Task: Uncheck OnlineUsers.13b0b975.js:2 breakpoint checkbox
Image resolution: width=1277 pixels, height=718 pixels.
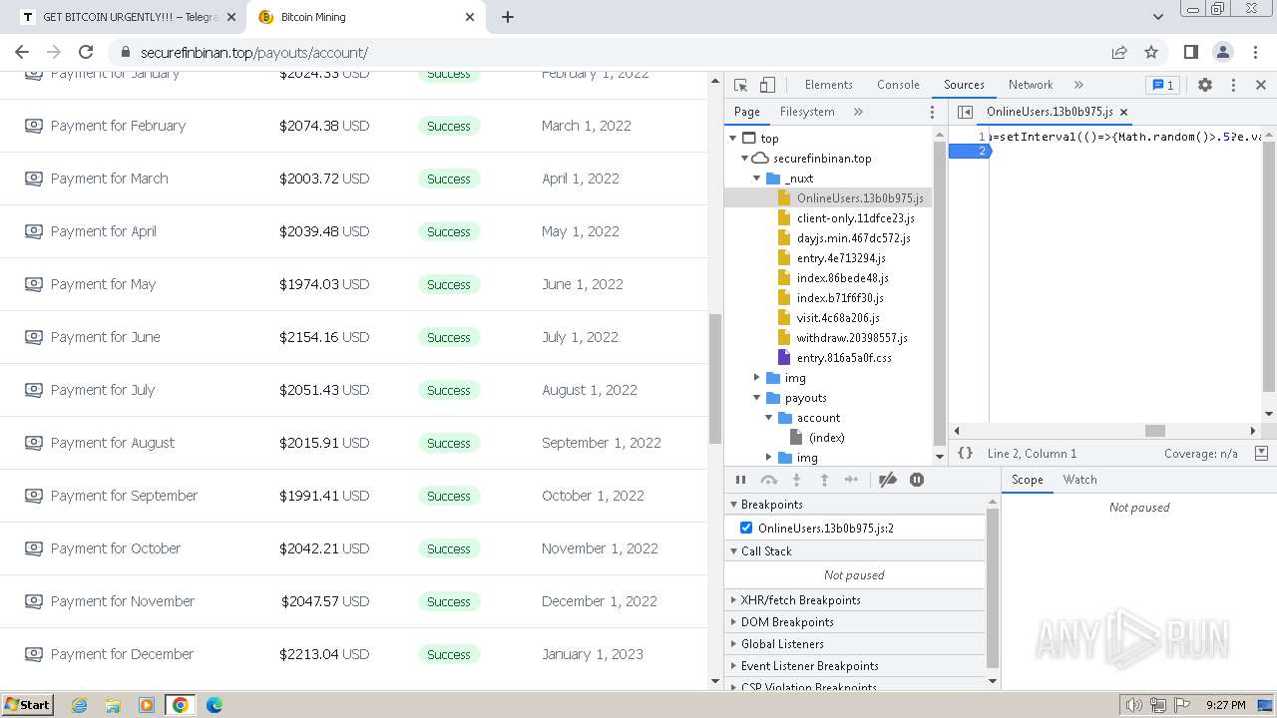Action: pyautogui.click(x=746, y=528)
